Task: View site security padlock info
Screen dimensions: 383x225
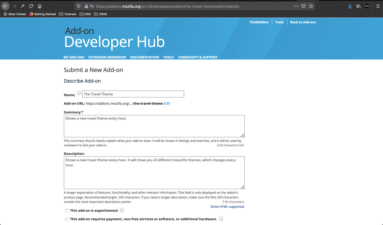Action: coord(86,6)
